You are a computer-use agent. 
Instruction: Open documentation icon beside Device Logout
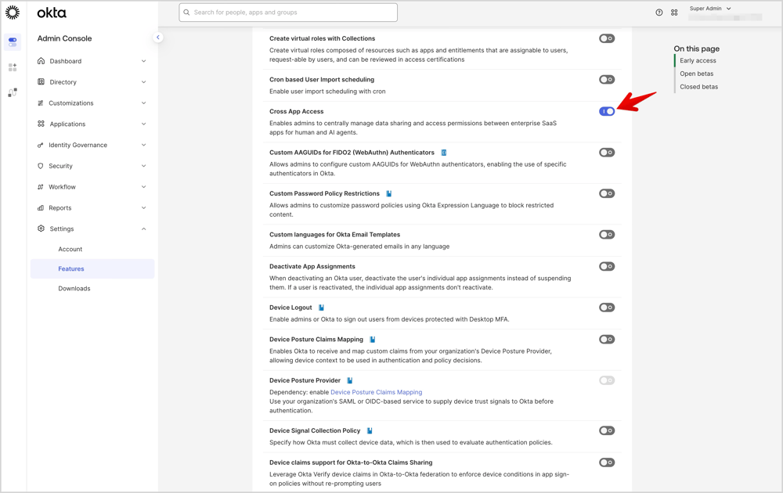click(321, 308)
